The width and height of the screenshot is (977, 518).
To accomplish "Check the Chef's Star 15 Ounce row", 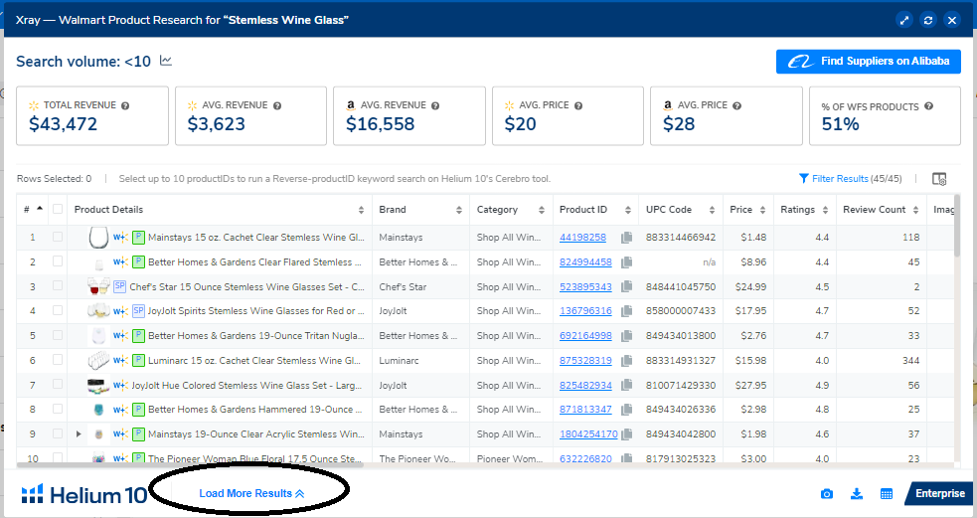I will [58, 286].
